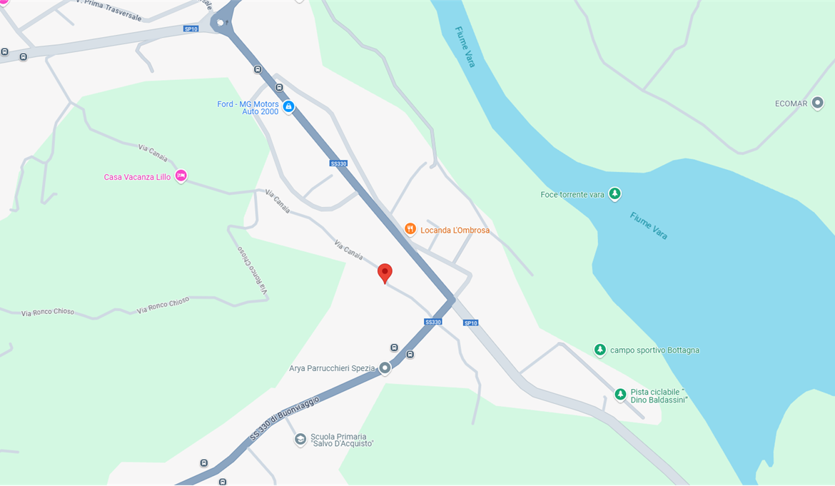
Task: Select the Ford - MG Motors dealership icon
Action: point(288,106)
